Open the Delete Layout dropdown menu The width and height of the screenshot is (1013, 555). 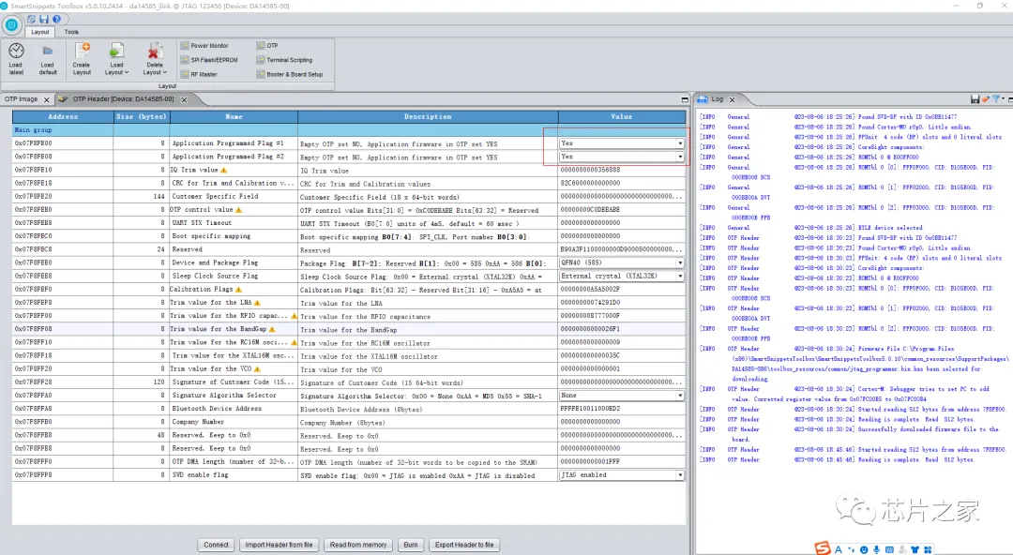pos(155,72)
